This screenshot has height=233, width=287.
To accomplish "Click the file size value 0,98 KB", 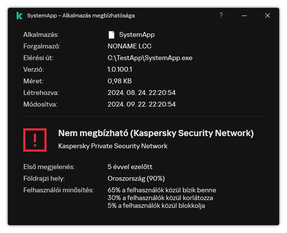I will click(120, 81).
